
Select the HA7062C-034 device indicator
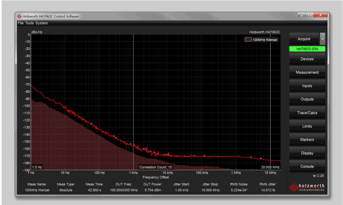(x=307, y=49)
